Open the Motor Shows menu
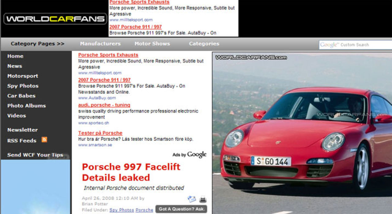Image resolution: width=392 pixels, height=214 pixels. click(152, 43)
